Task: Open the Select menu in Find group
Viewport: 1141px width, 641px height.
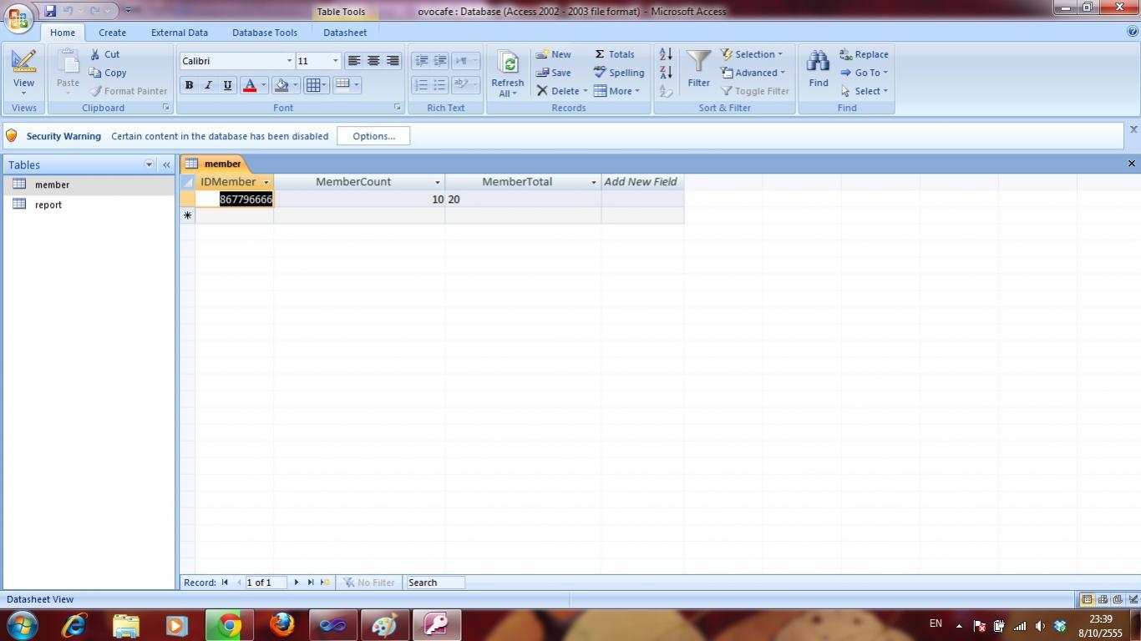Action: click(x=864, y=91)
